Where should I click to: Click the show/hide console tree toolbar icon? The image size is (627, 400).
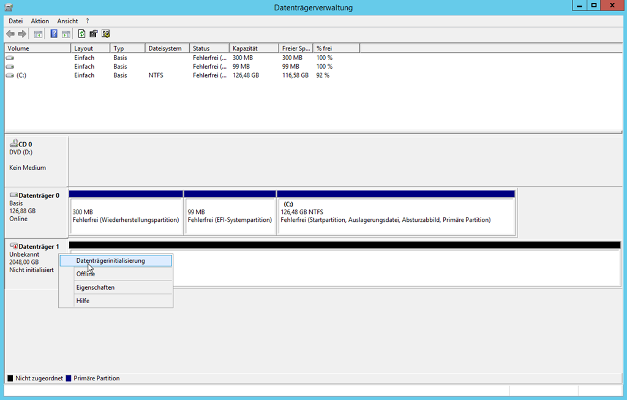coord(38,34)
